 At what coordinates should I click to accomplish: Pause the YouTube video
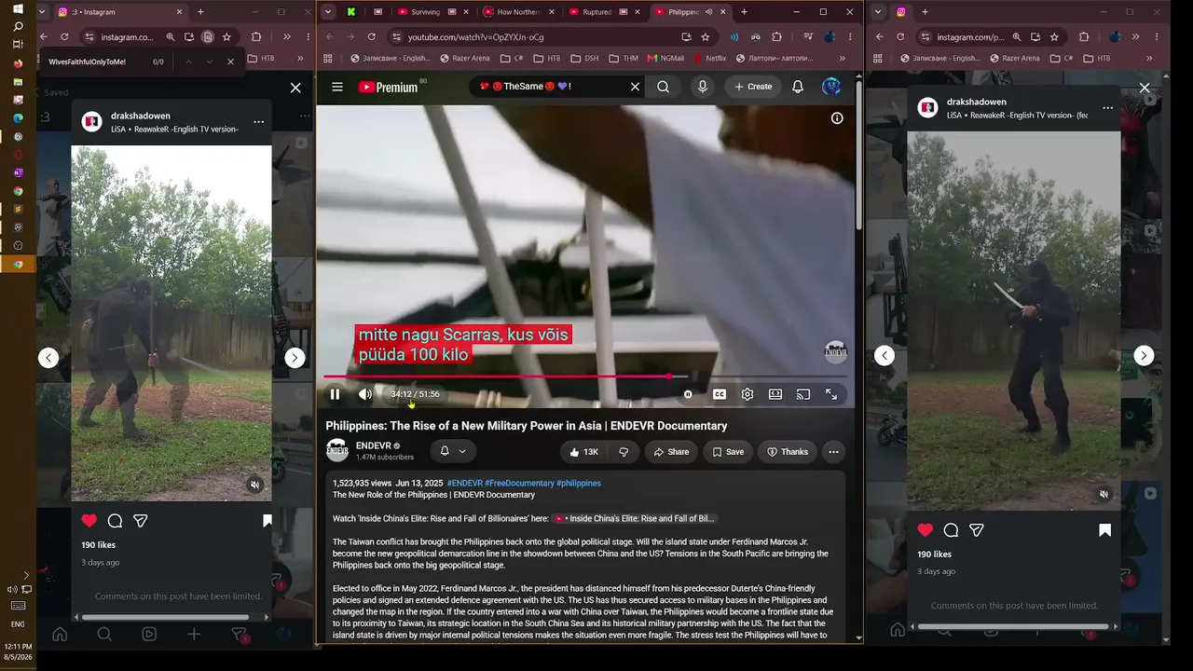335,394
